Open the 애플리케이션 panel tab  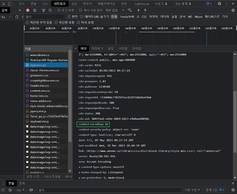coord(106,3)
